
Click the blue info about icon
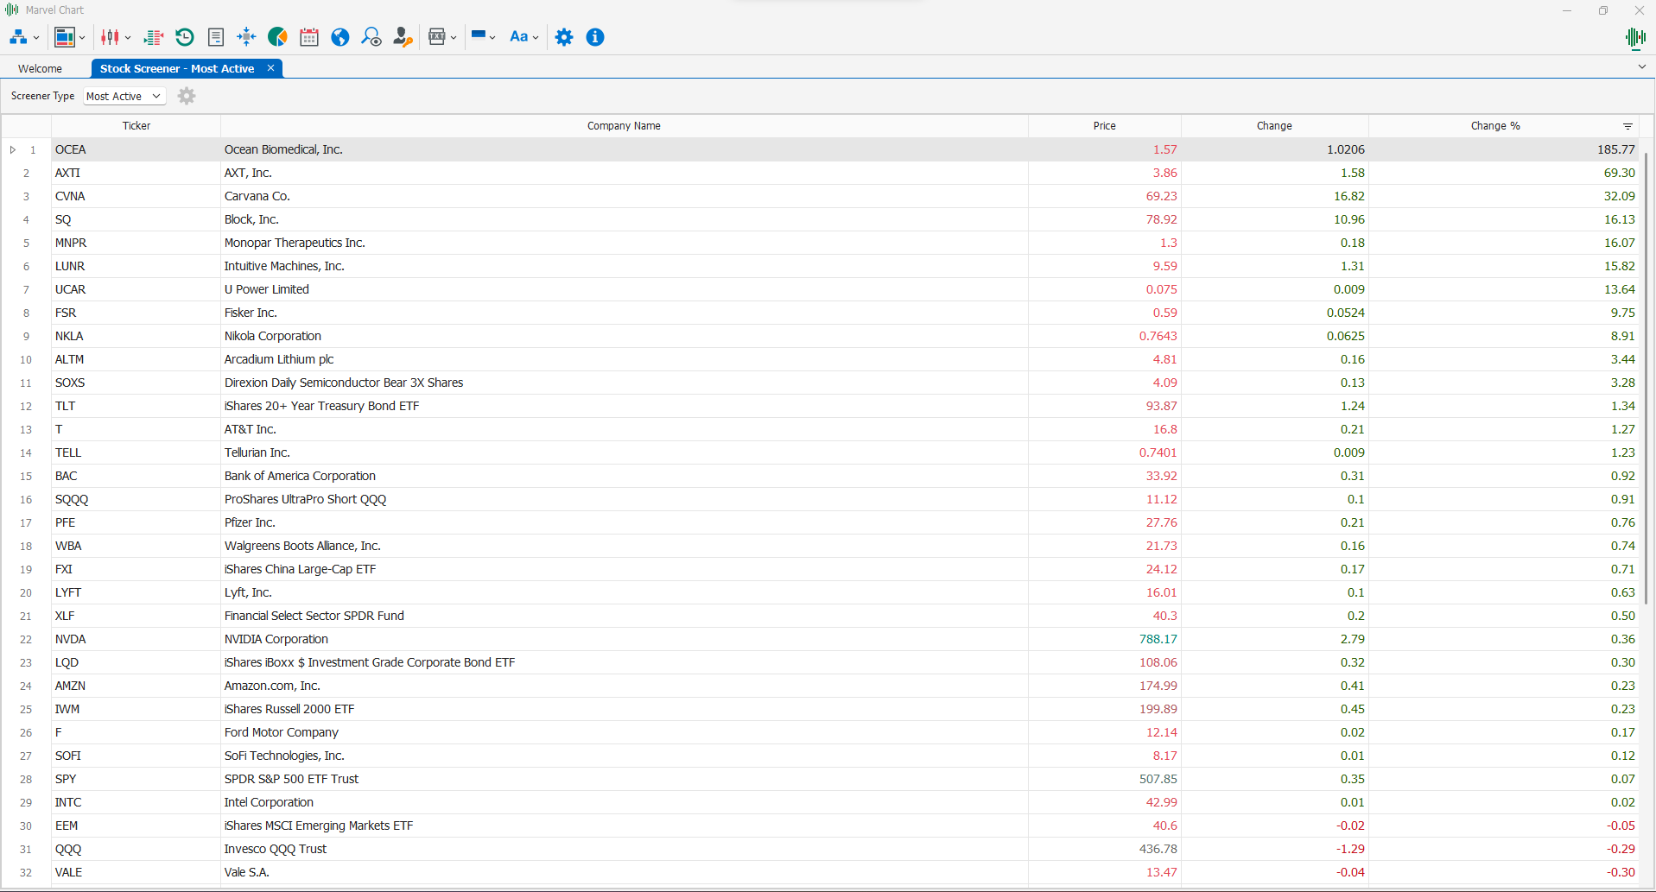pyautogui.click(x=595, y=37)
